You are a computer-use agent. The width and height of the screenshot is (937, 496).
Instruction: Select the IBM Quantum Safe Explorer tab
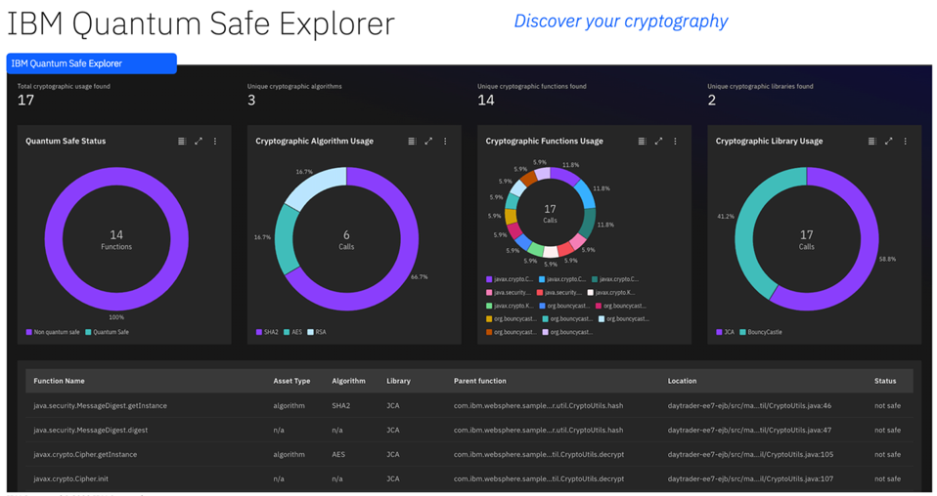tap(91, 63)
